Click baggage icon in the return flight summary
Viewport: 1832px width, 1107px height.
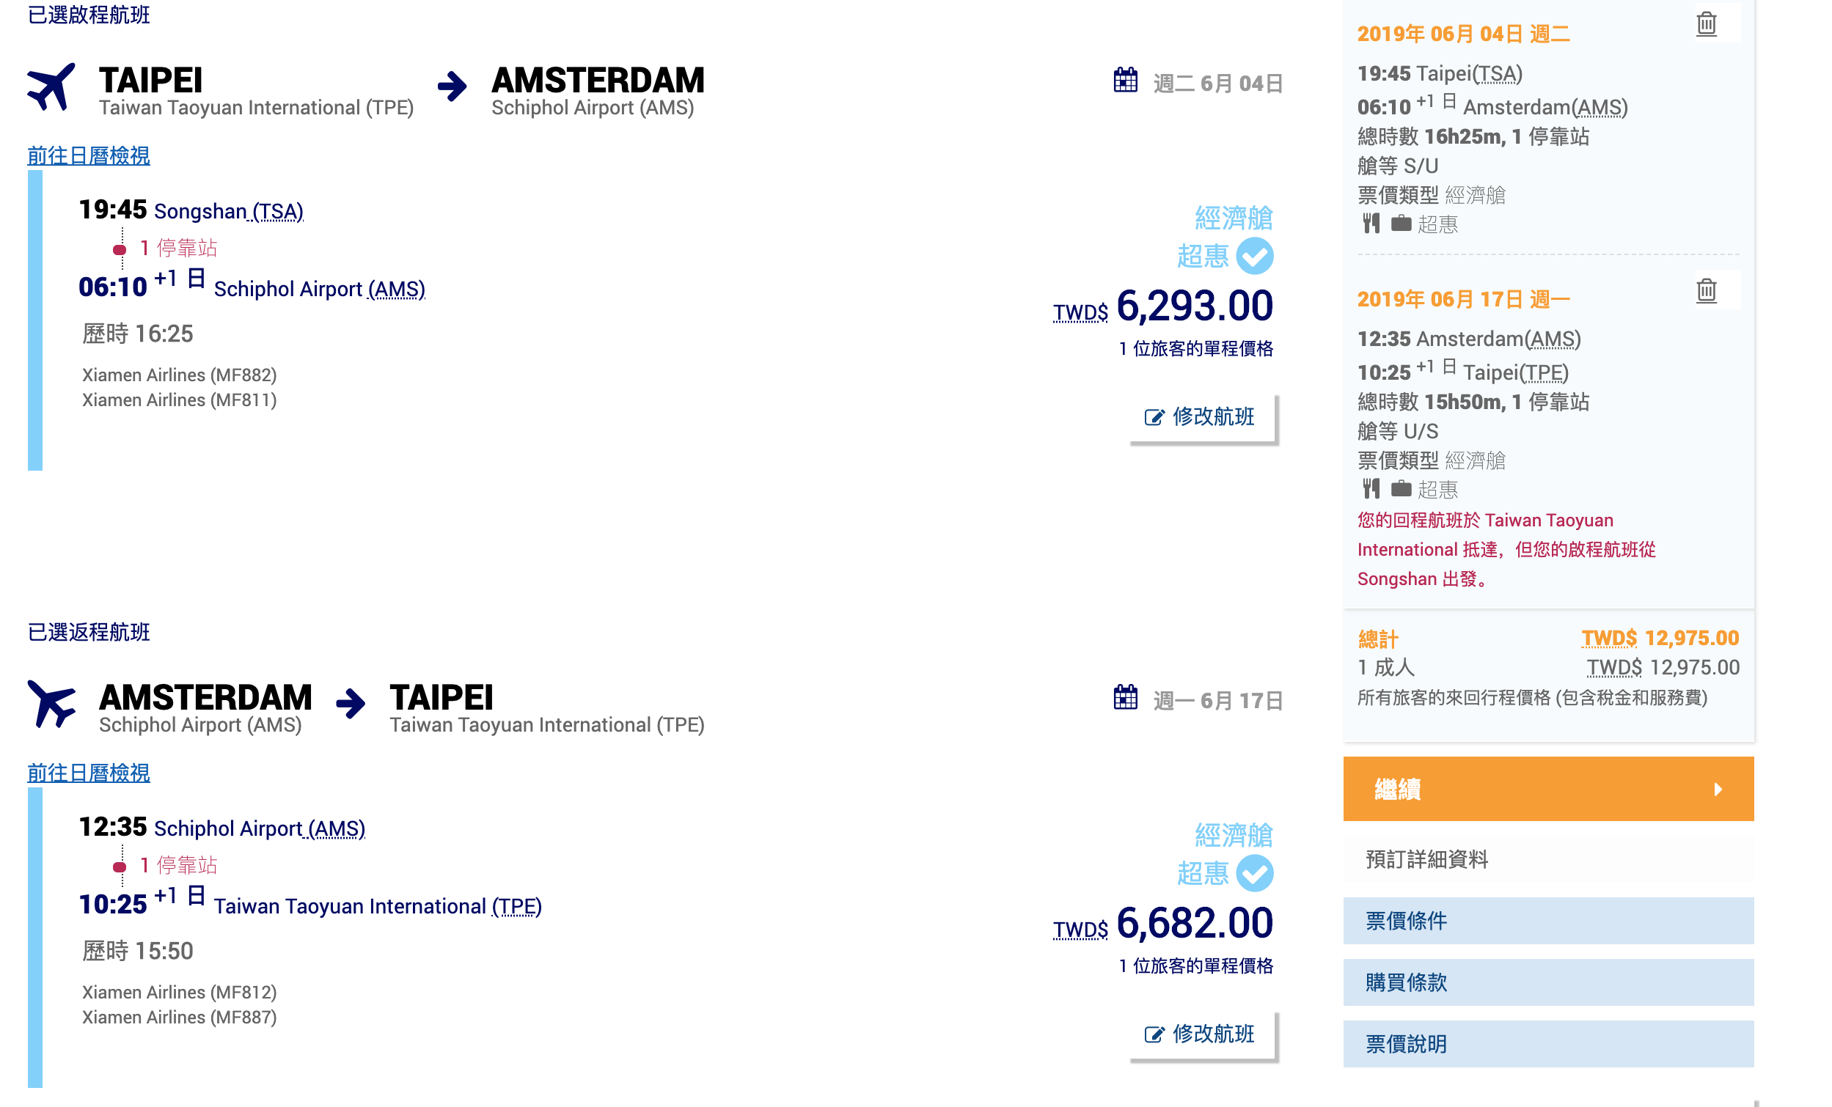(x=1401, y=488)
